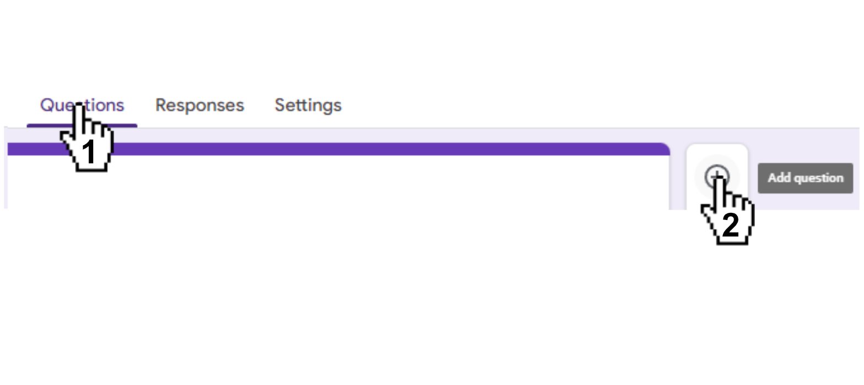864x385 pixels.
Task: Click the divider line under the tab row
Action: coord(433,128)
